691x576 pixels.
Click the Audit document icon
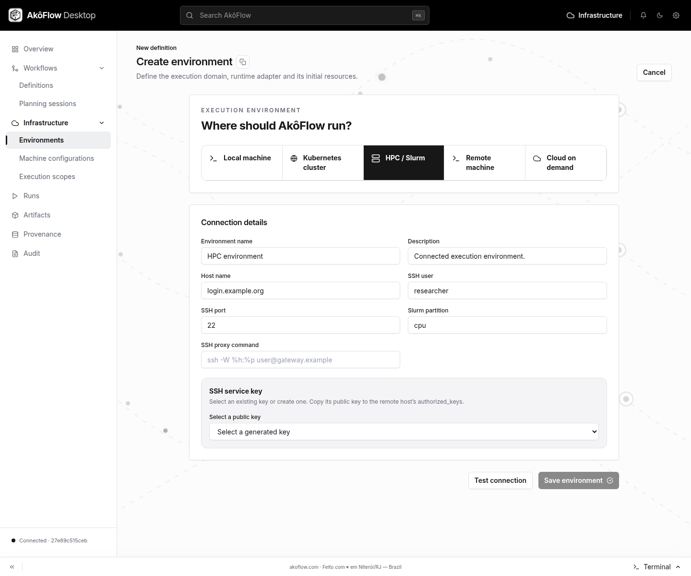pyautogui.click(x=15, y=253)
